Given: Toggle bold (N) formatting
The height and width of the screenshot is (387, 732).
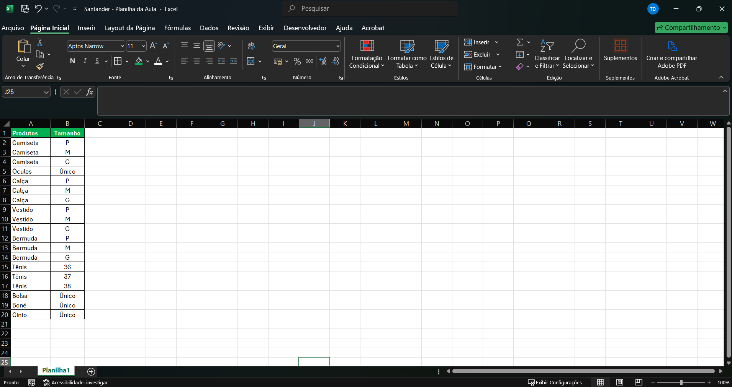Looking at the screenshot, I should [72, 61].
